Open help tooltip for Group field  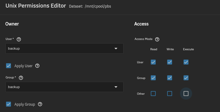21,78
